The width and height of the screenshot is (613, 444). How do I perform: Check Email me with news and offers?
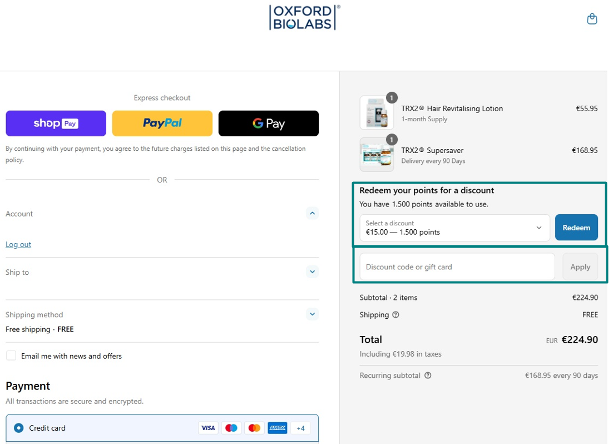pyautogui.click(x=11, y=356)
